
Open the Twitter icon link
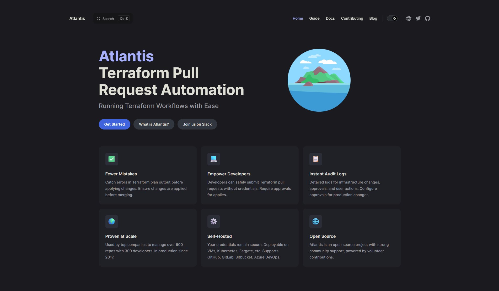click(418, 18)
